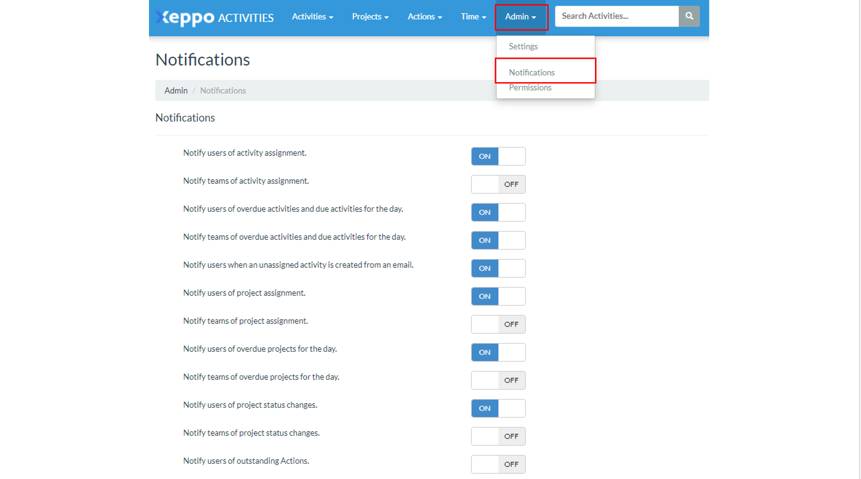Viewport: 861px width, 479px height.
Task: Turn on notify users of outstanding Actions
Action: [x=498, y=464]
